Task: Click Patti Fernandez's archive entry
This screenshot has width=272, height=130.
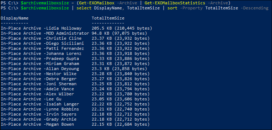Action: pyautogui.click(x=42, y=48)
